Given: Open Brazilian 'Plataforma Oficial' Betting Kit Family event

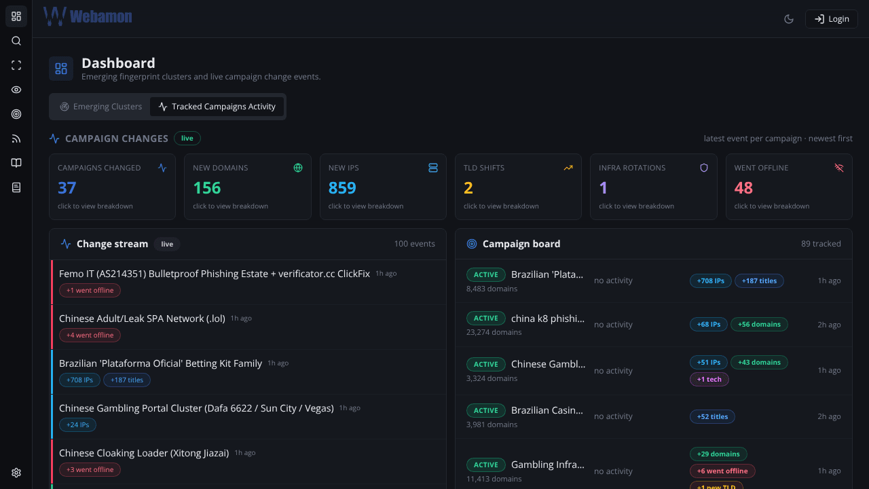Looking at the screenshot, I should pyautogui.click(x=248, y=372).
